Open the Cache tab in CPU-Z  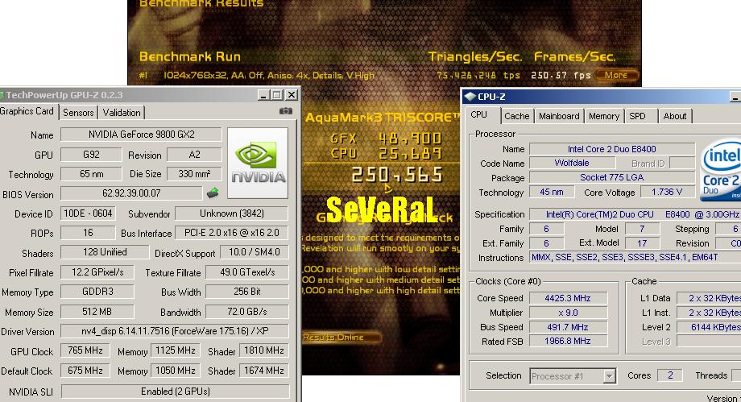[516, 116]
